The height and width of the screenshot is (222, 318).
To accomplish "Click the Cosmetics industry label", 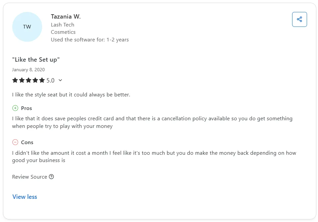I will [x=63, y=32].
